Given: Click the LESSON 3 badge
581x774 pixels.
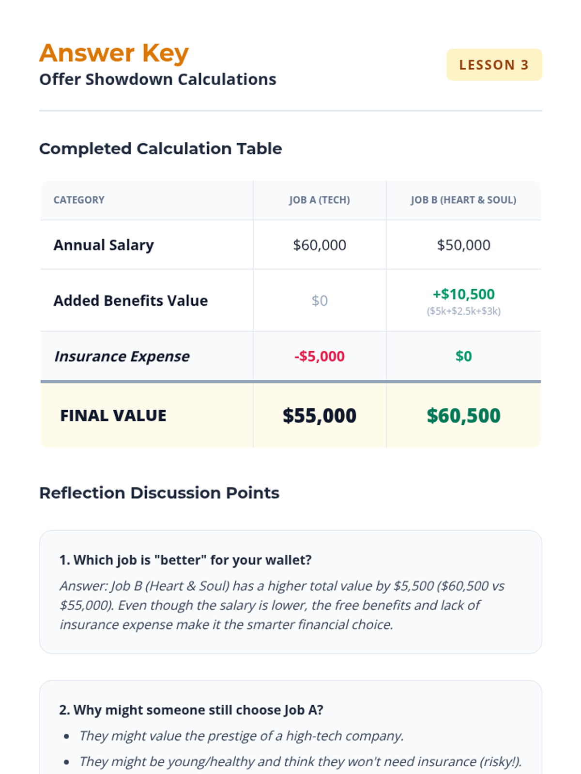Looking at the screenshot, I should point(494,65).
